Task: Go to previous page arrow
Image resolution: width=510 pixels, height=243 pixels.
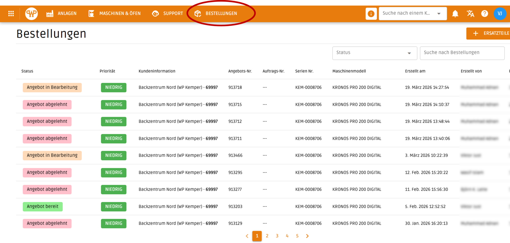Action: tap(247, 236)
